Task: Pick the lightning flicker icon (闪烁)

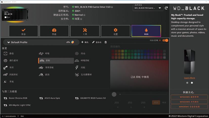Action: [x=77, y=67]
